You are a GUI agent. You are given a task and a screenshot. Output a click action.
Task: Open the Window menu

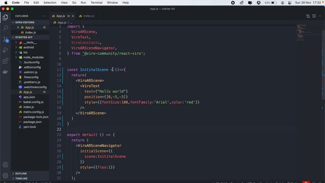[x=112, y=3]
